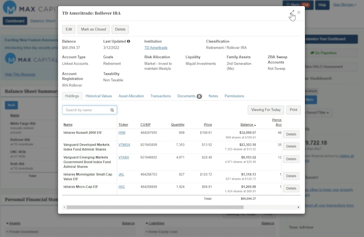
Task: View Details for Vanguard Developed Markets fund
Action: point(291,146)
